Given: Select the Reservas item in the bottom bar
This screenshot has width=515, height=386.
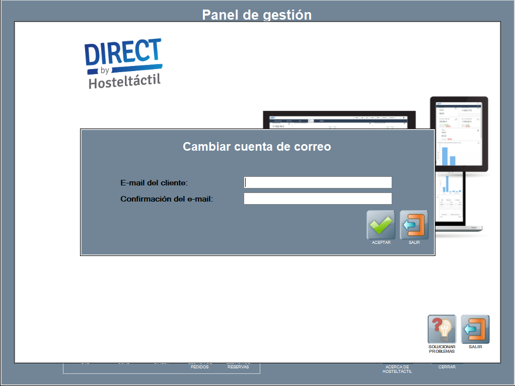Looking at the screenshot, I should pyautogui.click(x=238, y=366).
